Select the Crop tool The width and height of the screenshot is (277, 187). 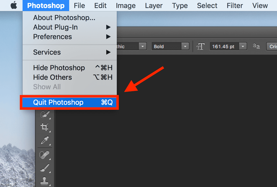click(x=45, y=127)
